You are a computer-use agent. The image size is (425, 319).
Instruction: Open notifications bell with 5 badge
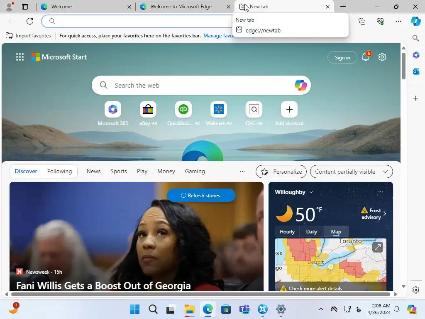pyautogui.click(x=366, y=56)
